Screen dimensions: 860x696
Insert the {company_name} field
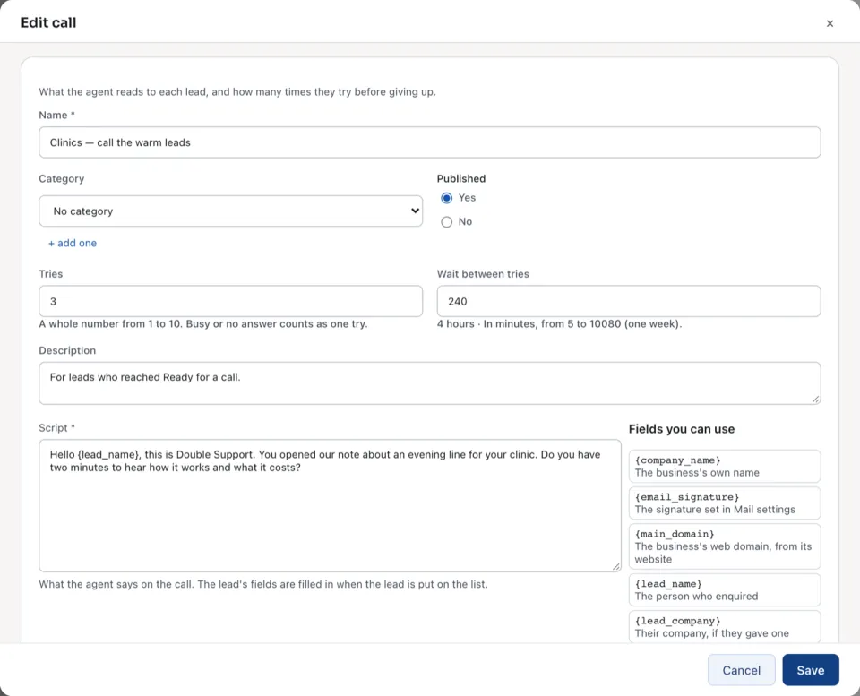(x=725, y=466)
